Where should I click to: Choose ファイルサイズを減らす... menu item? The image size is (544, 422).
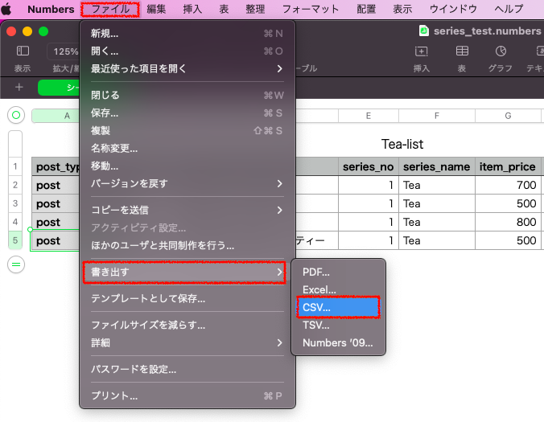point(188,325)
